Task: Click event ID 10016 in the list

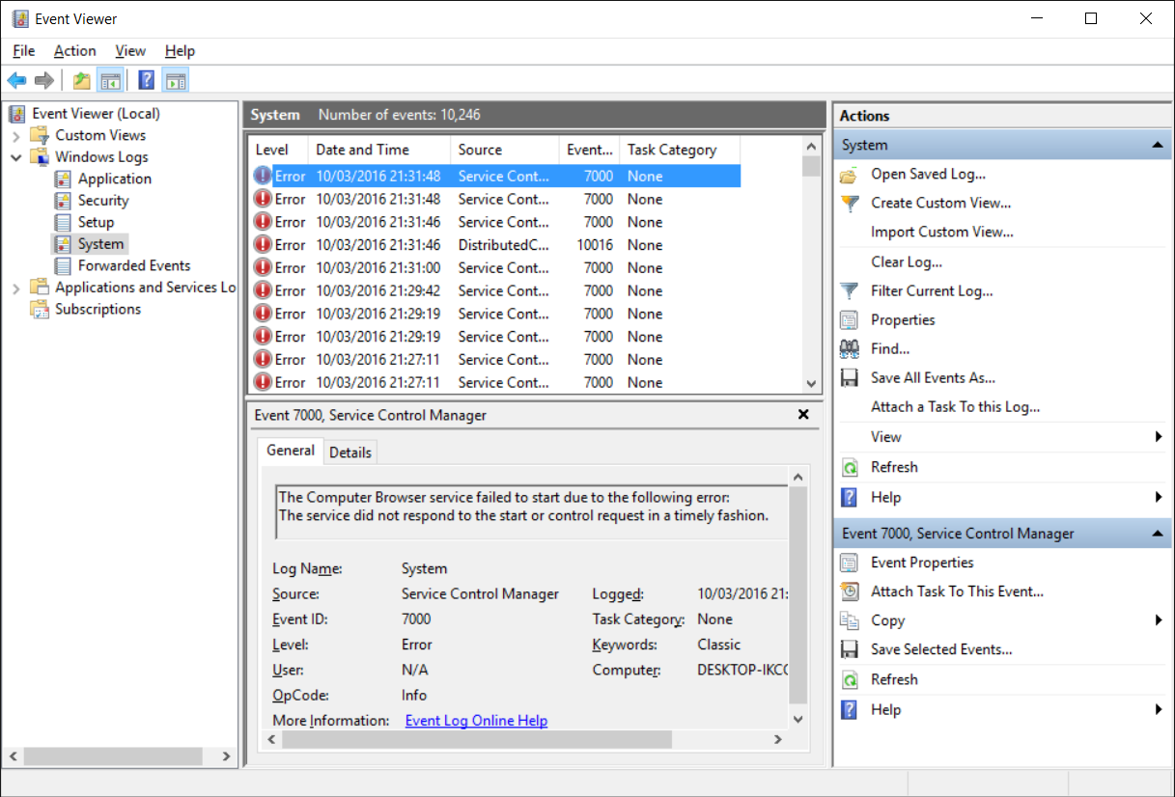Action: pyautogui.click(x=595, y=245)
